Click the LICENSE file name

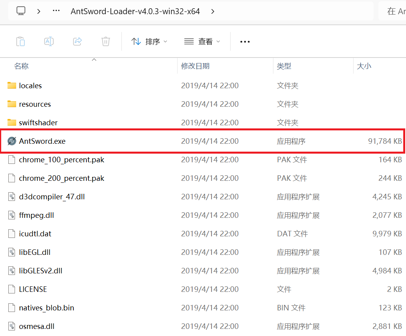33,289
